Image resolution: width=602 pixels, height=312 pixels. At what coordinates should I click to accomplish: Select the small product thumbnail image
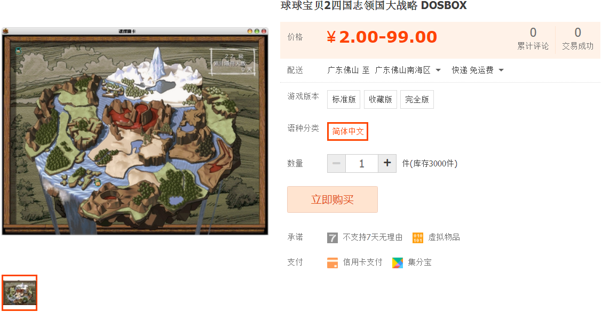coord(20,293)
